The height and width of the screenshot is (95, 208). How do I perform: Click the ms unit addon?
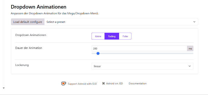(190, 48)
